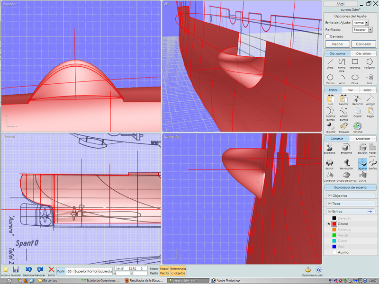This screenshot has width=379, height=284.
Task: Open the Más spiral curve tools
Action: pyautogui.click(x=370, y=79)
